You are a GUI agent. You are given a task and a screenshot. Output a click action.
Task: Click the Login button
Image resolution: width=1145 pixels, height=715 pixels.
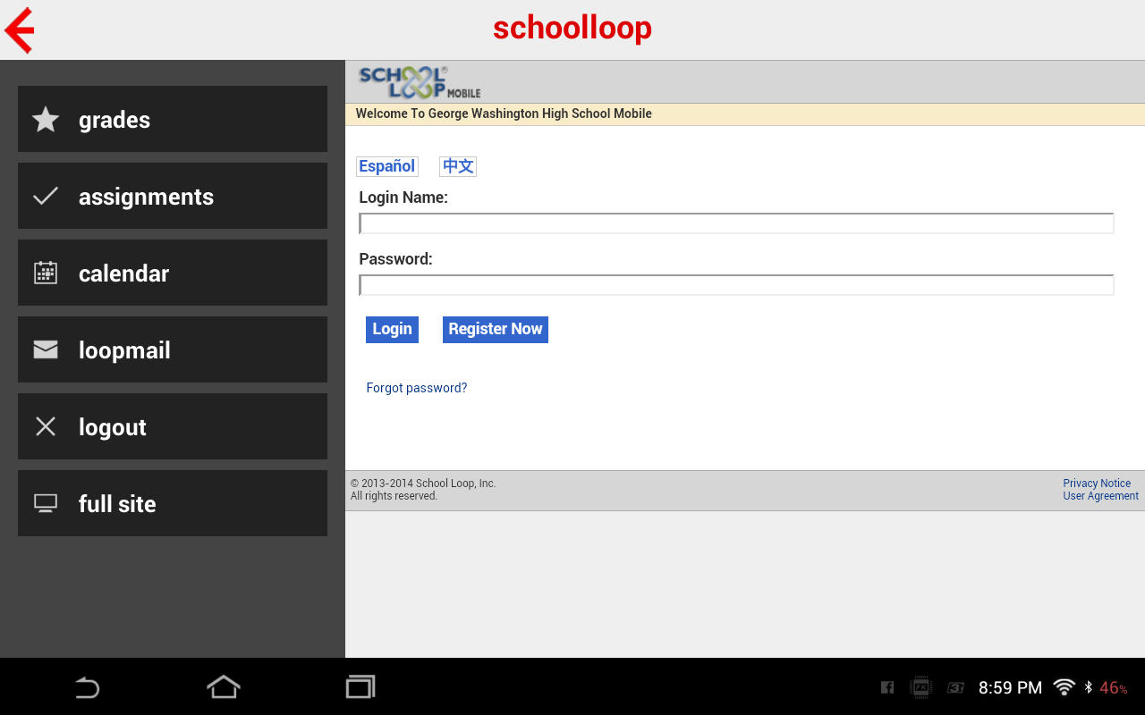click(392, 329)
